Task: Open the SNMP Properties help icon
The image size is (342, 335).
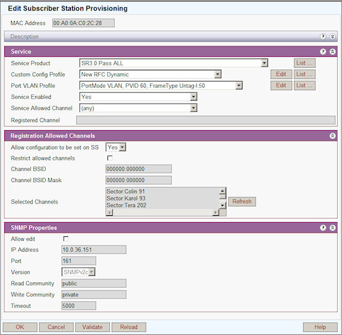Action: click(323, 228)
